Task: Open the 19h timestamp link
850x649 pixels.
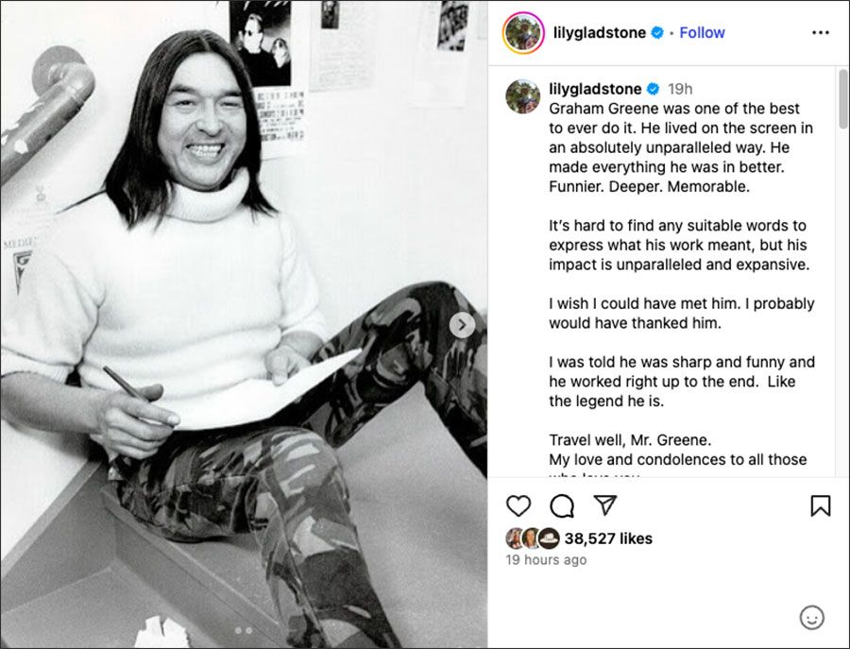Action: [x=680, y=89]
